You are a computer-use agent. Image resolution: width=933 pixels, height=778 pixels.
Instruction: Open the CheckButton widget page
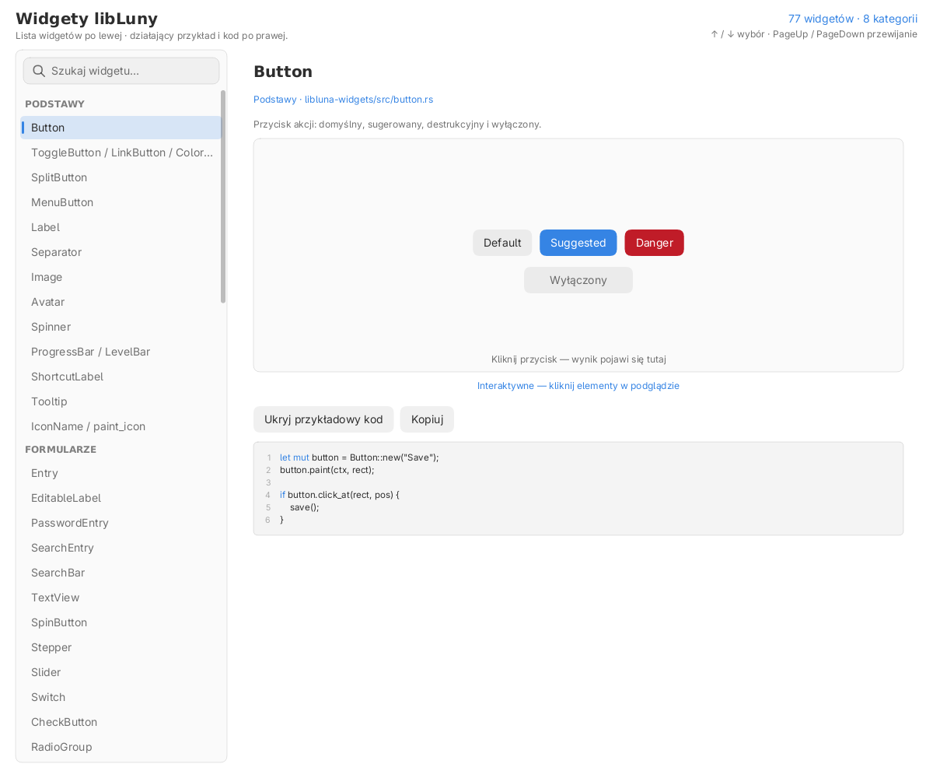(x=121, y=722)
